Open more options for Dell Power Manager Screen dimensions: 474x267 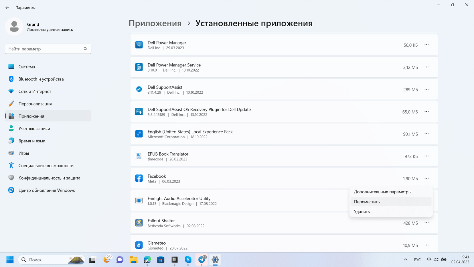pos(426,45)
